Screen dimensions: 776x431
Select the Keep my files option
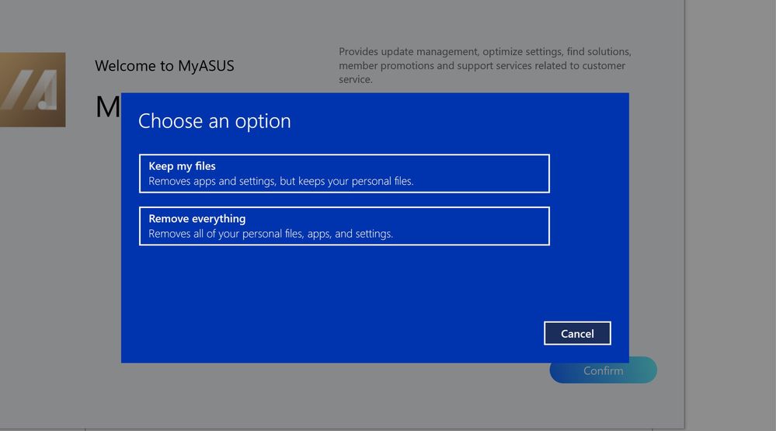[x=344, y=173]
